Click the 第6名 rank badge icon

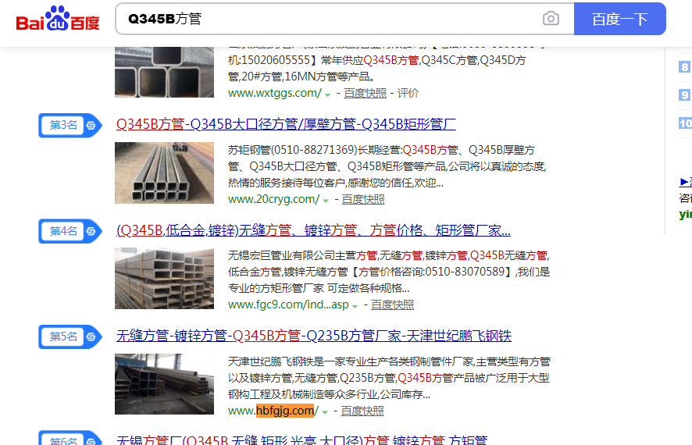tap(70, 439)
